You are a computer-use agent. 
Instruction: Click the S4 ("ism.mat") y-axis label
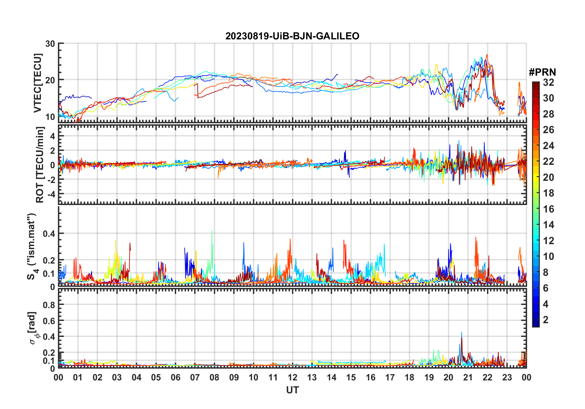pyautogui.click(x=32, y=246)
